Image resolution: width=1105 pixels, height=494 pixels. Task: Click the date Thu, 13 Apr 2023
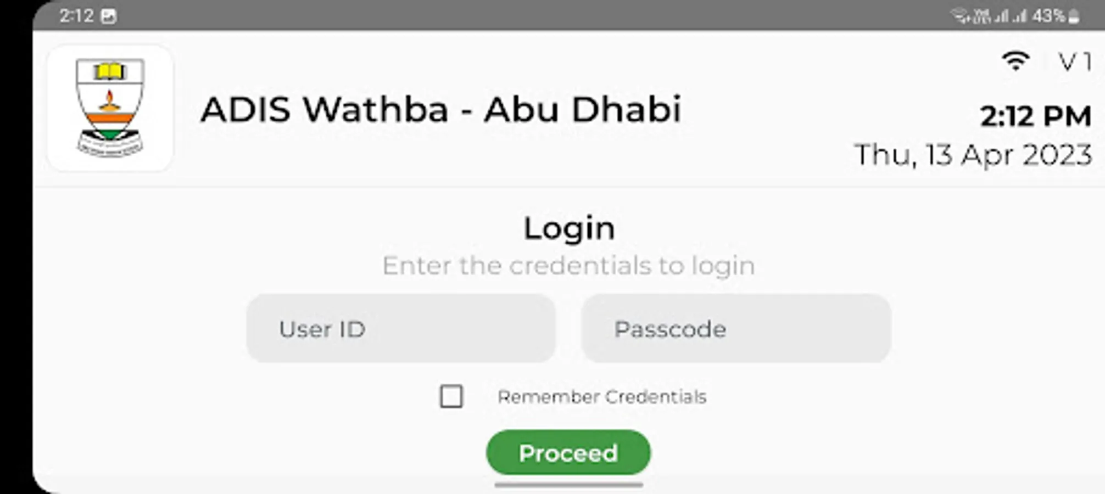pyautogui.click(x=973, y=155)
